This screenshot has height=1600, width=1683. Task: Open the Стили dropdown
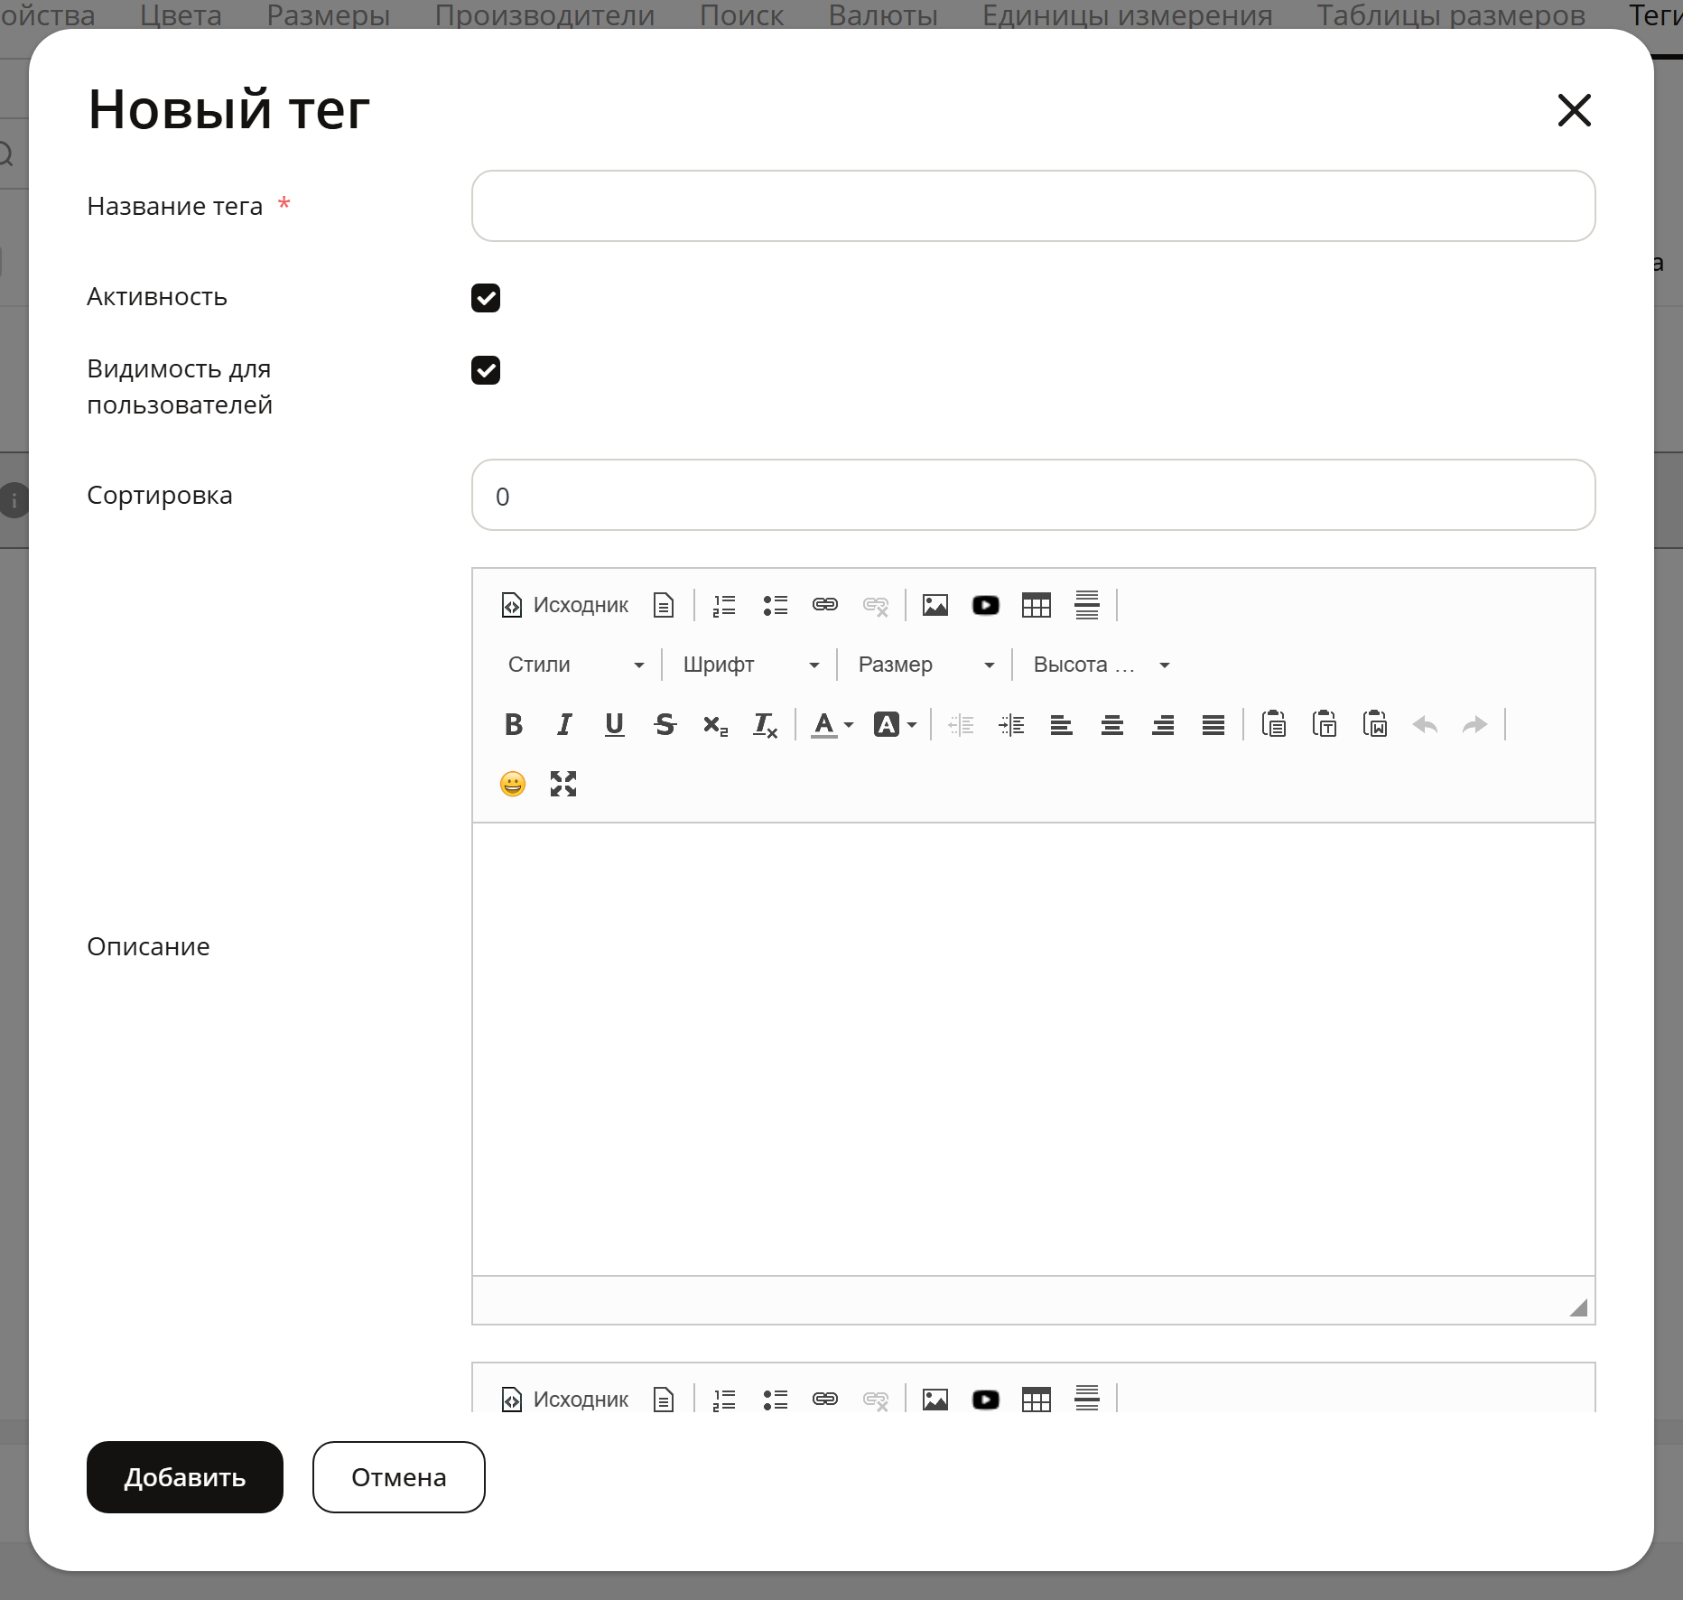(575, 665)
